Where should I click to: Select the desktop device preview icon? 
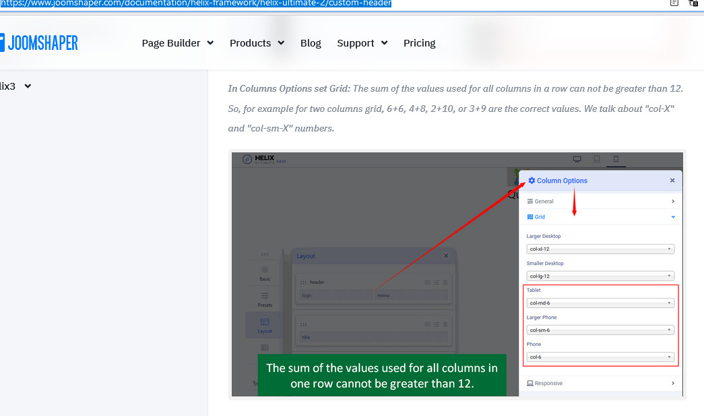[x=577, y=159]
